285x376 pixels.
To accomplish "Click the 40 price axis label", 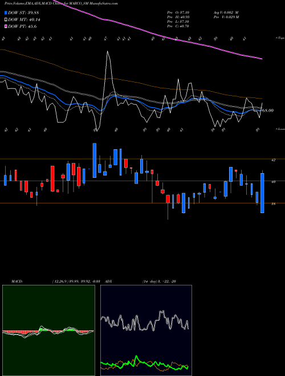I will 274,182.
